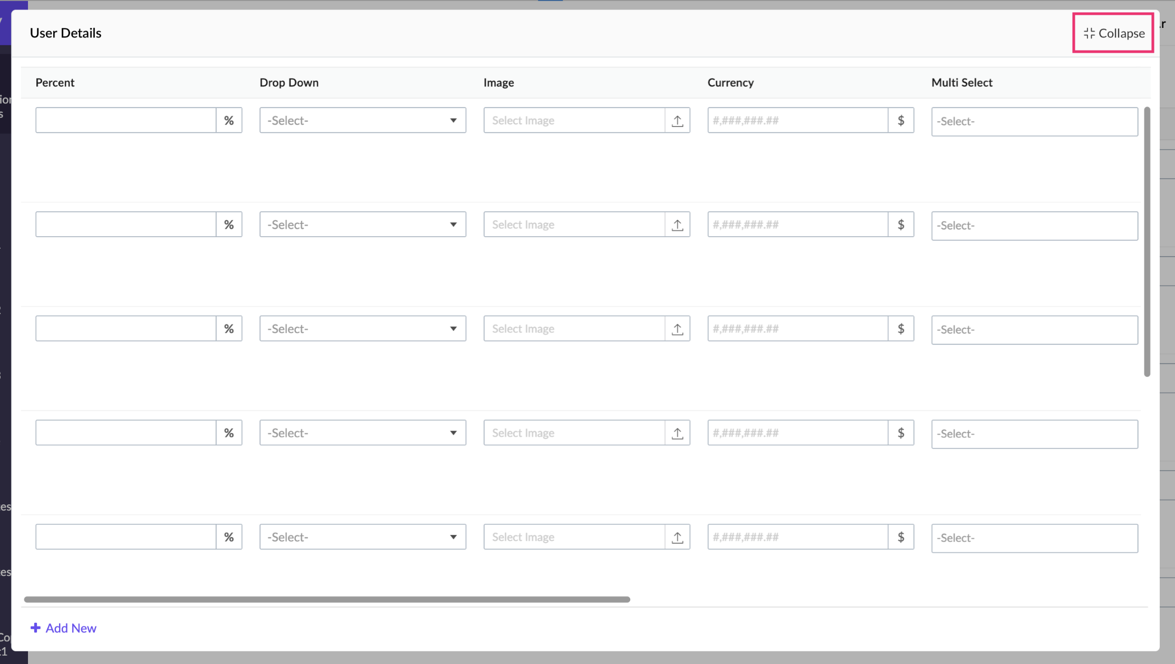Viewport: 1175px width, 664px height.
Task: Click dollar symbol in second row Currency field
Action: (x=901, y=224)
